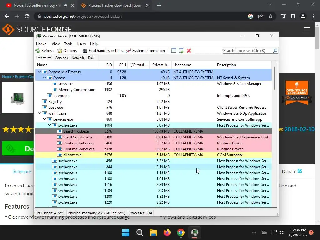Select svchost.exe with PID 1100
Viewport: 320px width, 240px height.
pos(153,172)
